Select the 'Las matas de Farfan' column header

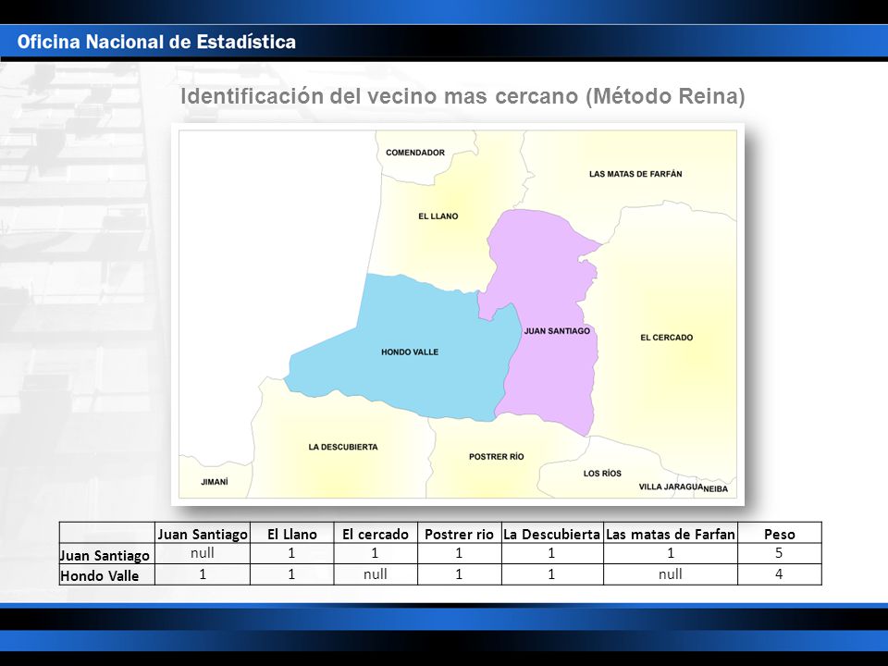coord(670,534)
